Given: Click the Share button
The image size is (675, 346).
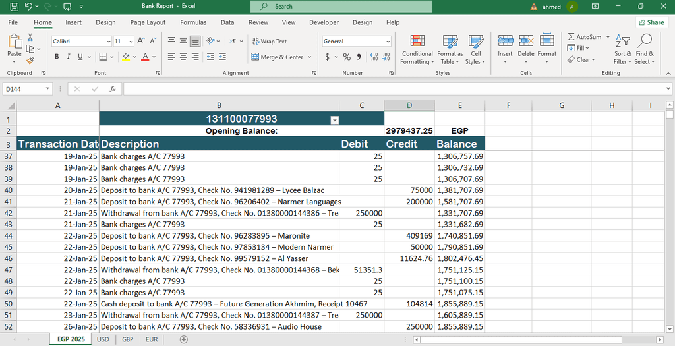Looking at the screenshot, I should tap(651, 22).
